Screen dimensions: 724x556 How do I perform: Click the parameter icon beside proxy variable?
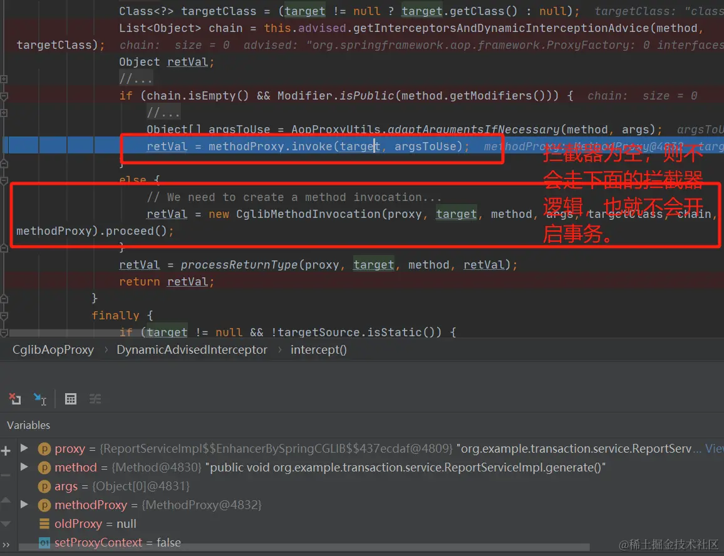click(44, 448)
